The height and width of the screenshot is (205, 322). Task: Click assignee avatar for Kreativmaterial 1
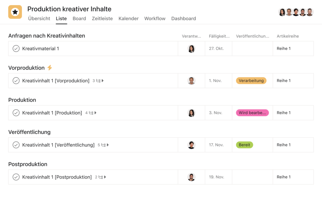[x=191, y=49]
